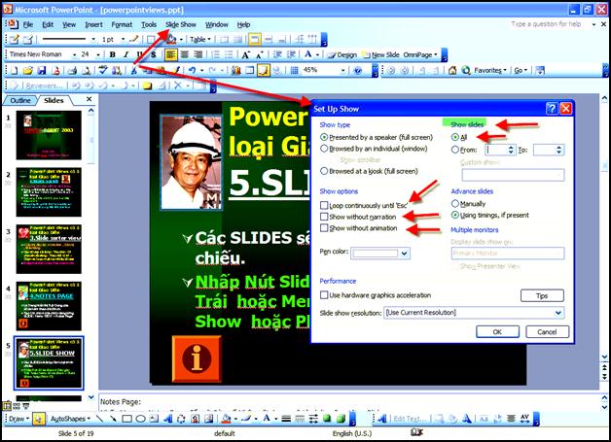Open the Favorites dropdown
611x442 pixels.
tap(489, 70)
